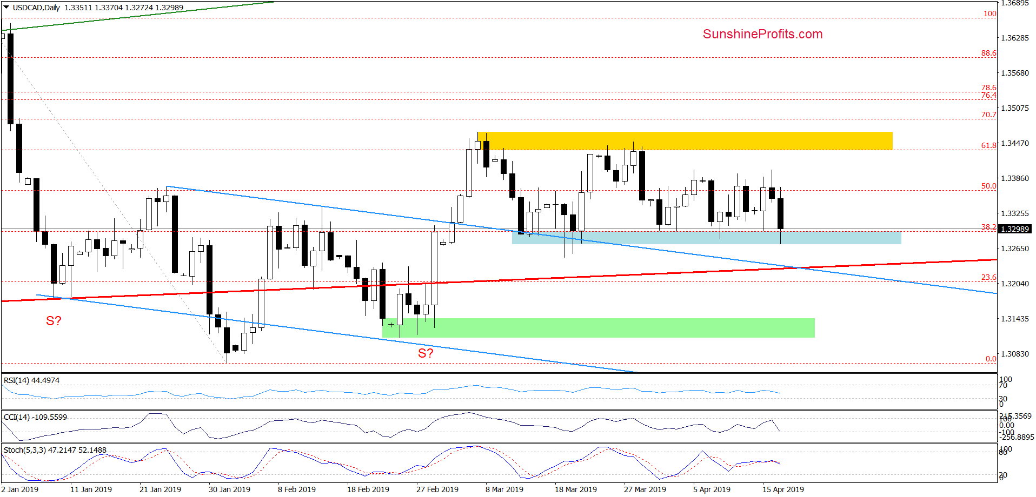Click the 18 Mar 2019 date label
Viewport: 1036px width, 497px height.
[x=576, y=489]
